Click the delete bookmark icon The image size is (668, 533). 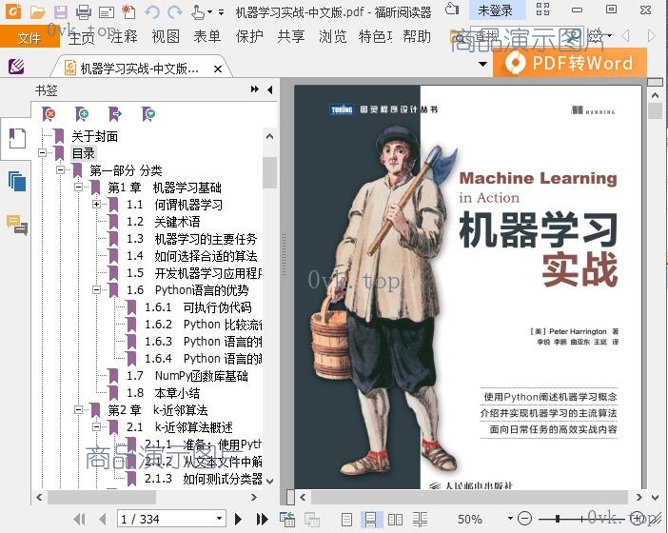(x=49, y=114)
